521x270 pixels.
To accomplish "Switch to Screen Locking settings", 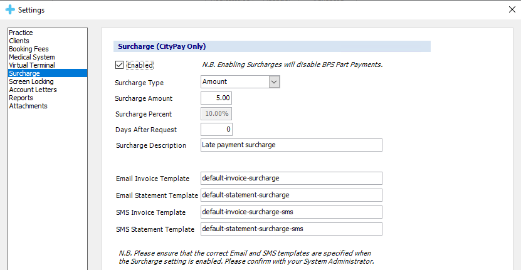I will (x=31, y=81).
